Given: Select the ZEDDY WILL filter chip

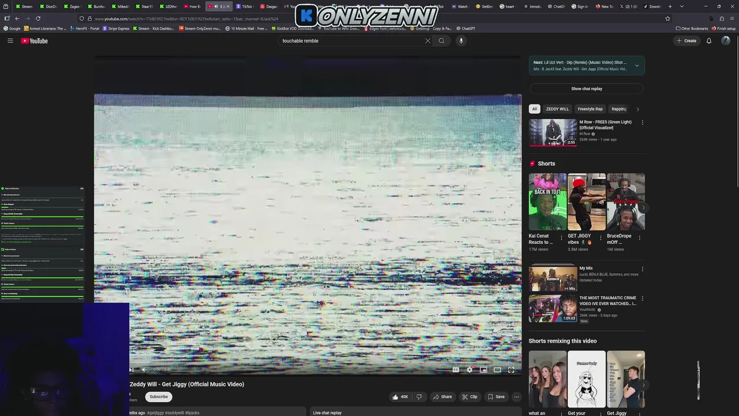Looking at the screenshot, I should coord(557,109).
